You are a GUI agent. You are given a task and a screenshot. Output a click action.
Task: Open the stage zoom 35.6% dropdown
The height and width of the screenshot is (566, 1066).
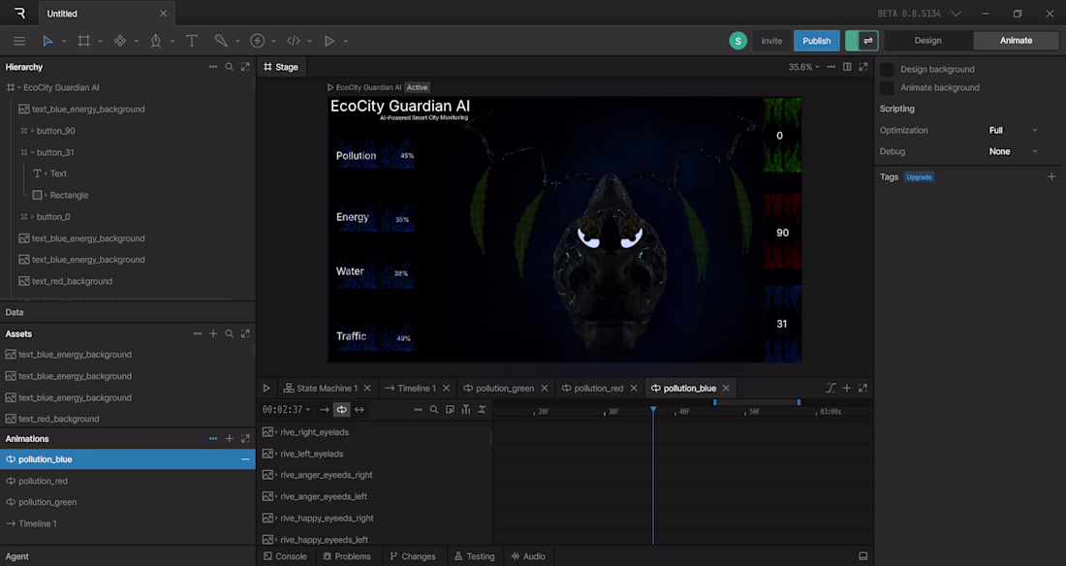tap(803, 67)
